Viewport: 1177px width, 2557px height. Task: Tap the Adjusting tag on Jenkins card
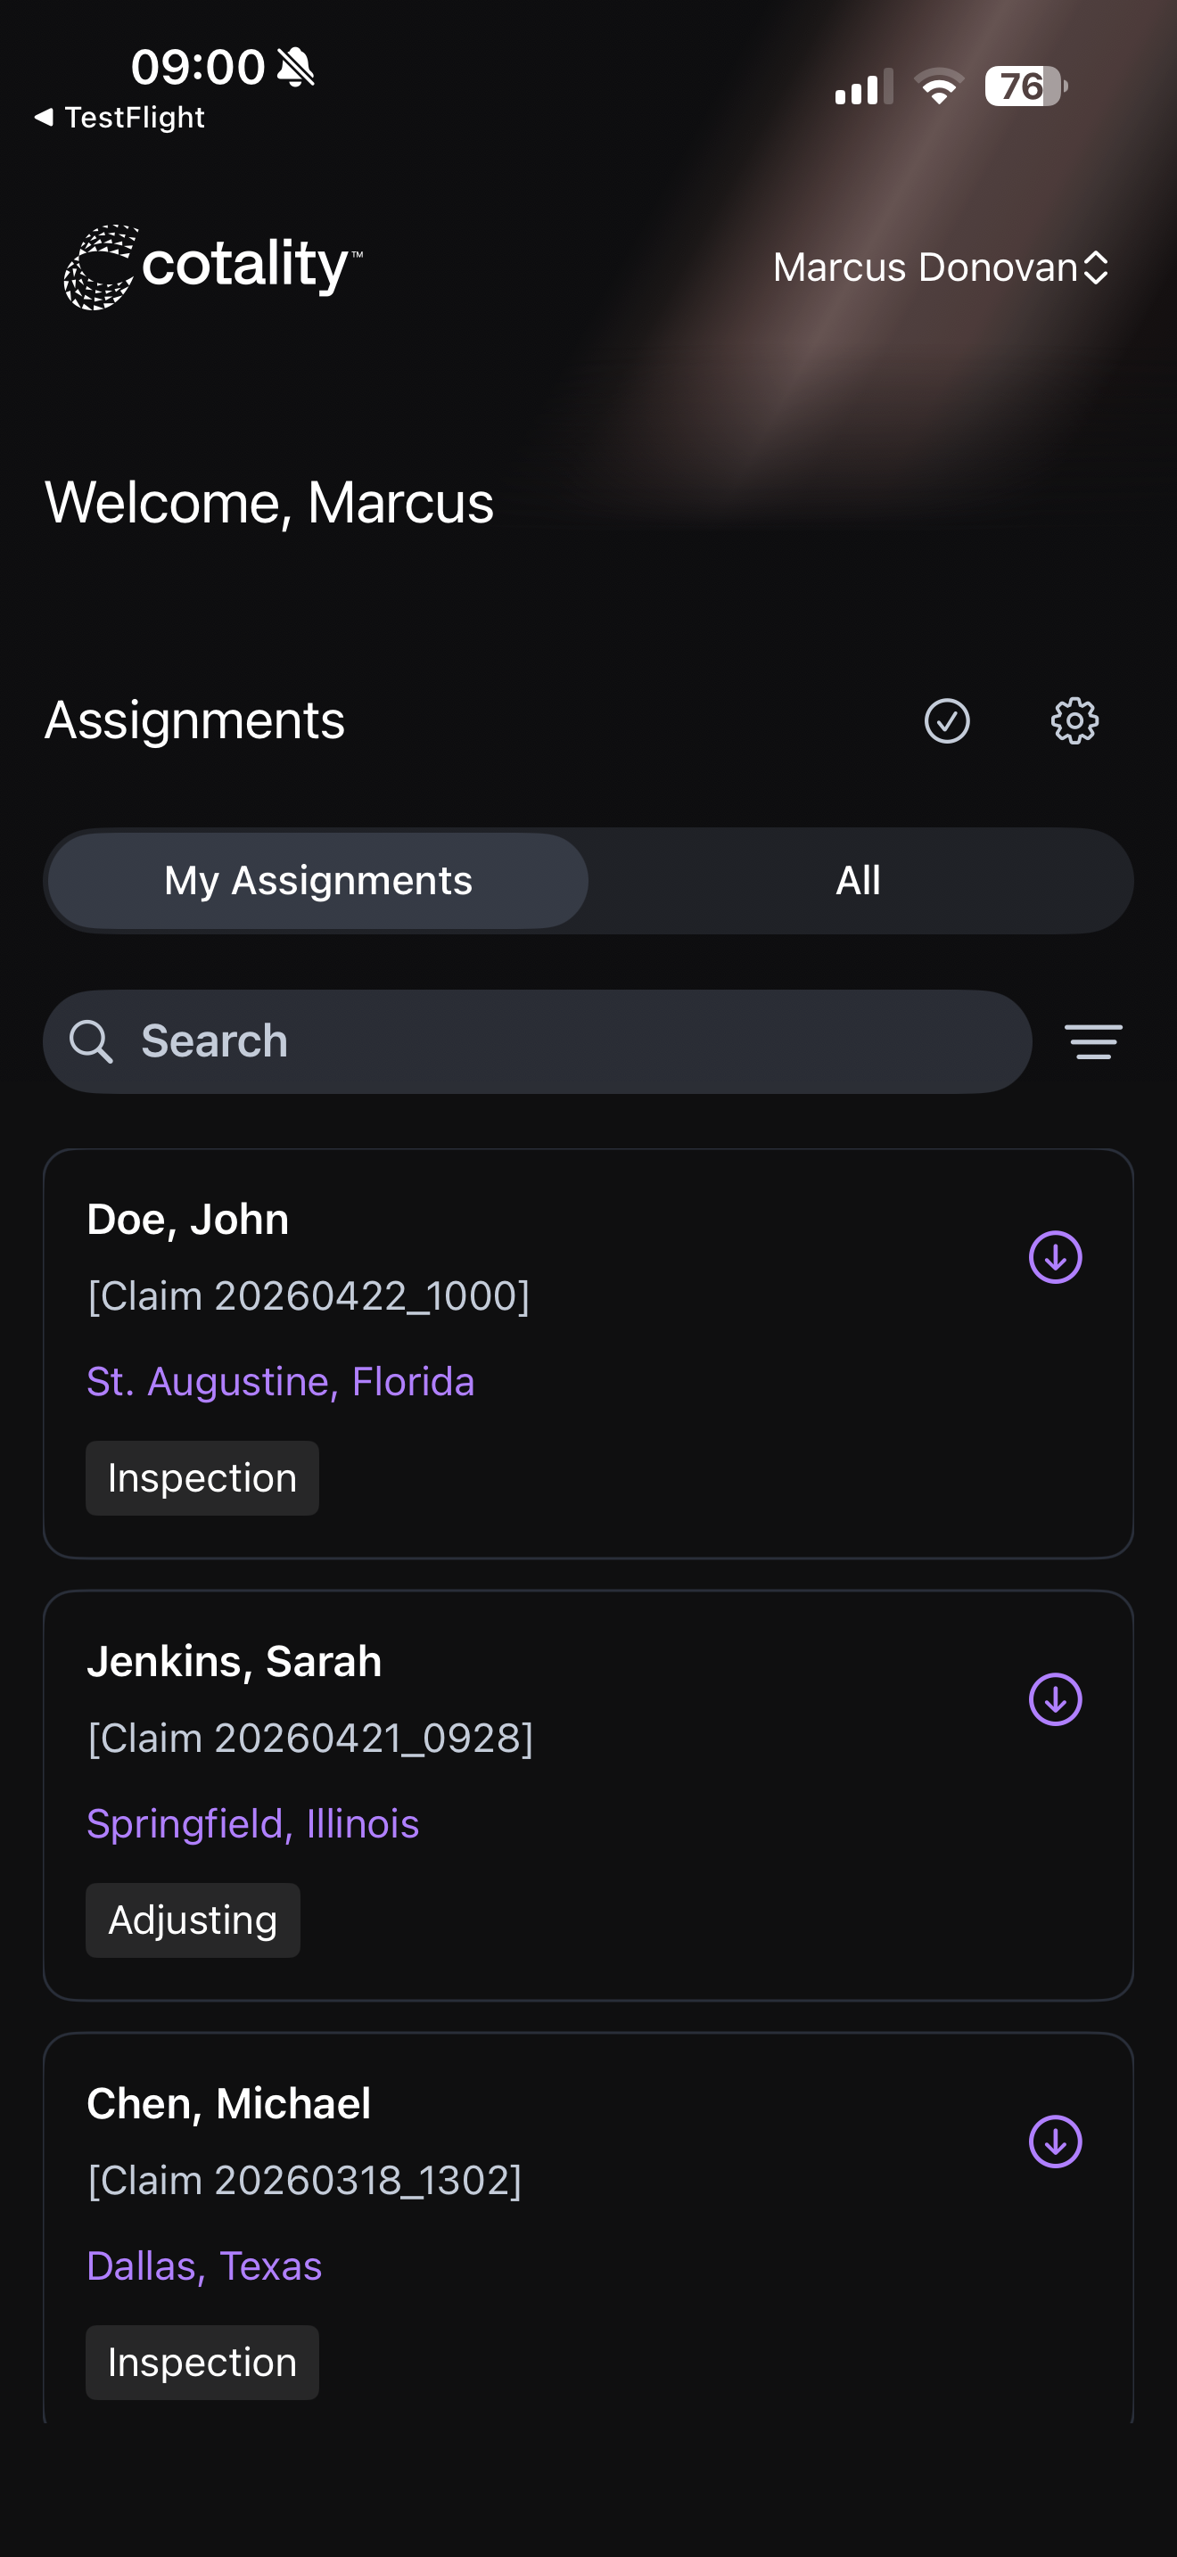pyautogui.click(x=193, y=1920)
